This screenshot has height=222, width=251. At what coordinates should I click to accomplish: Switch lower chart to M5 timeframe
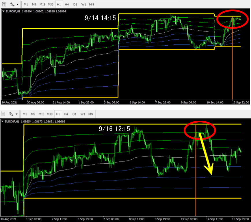[x=33, y=114]
